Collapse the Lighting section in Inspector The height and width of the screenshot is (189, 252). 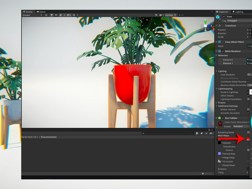click(216, 71)
